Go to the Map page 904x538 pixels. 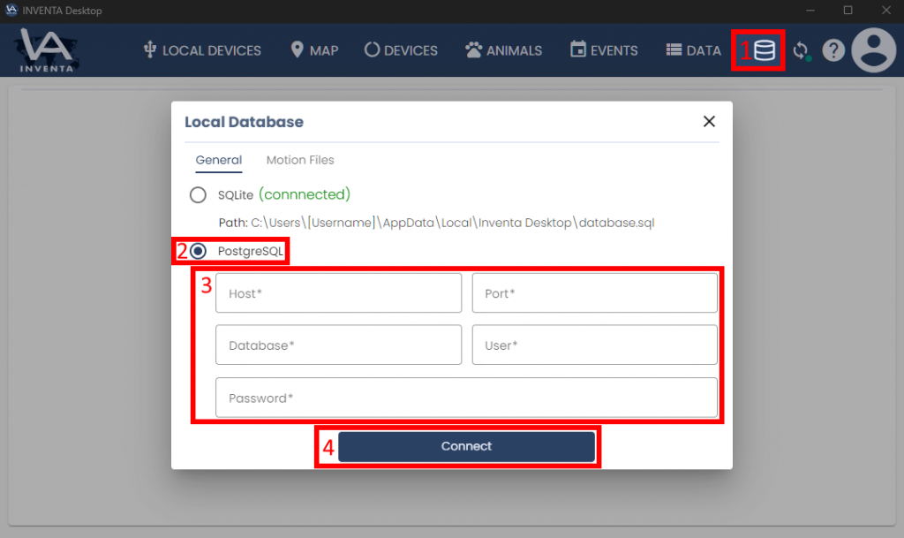click(x=314, y=50)
